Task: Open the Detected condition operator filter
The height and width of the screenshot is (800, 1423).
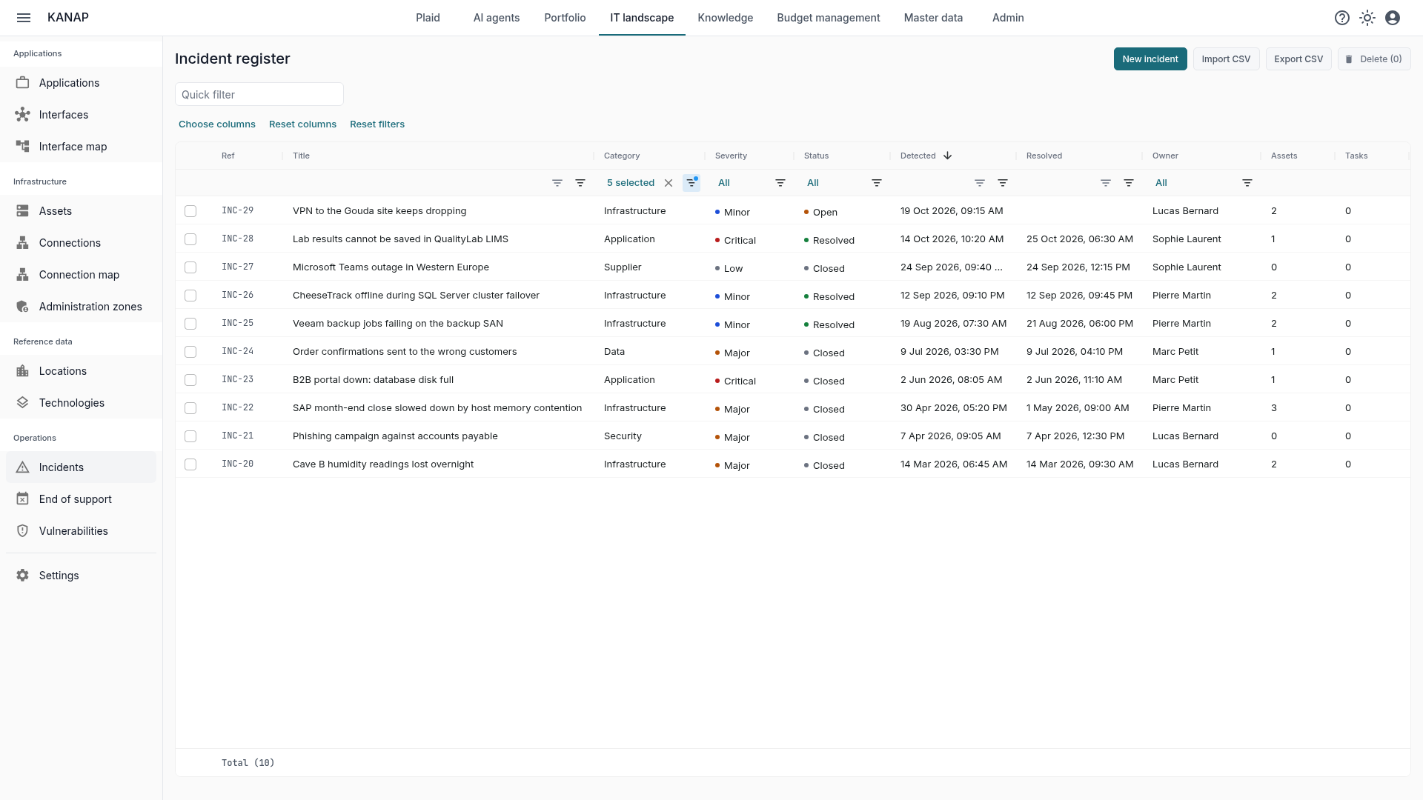Action: coord(980,183)
